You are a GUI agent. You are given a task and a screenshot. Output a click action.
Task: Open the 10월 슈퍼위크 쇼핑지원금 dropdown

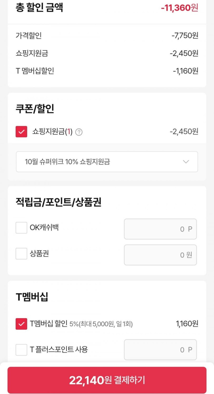(x=107, y=162)
